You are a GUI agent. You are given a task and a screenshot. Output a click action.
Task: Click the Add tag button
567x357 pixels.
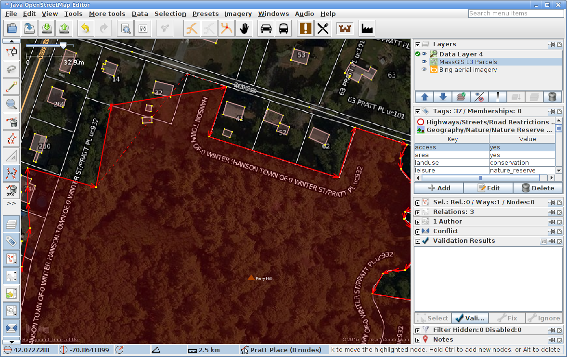click(439, 188)
